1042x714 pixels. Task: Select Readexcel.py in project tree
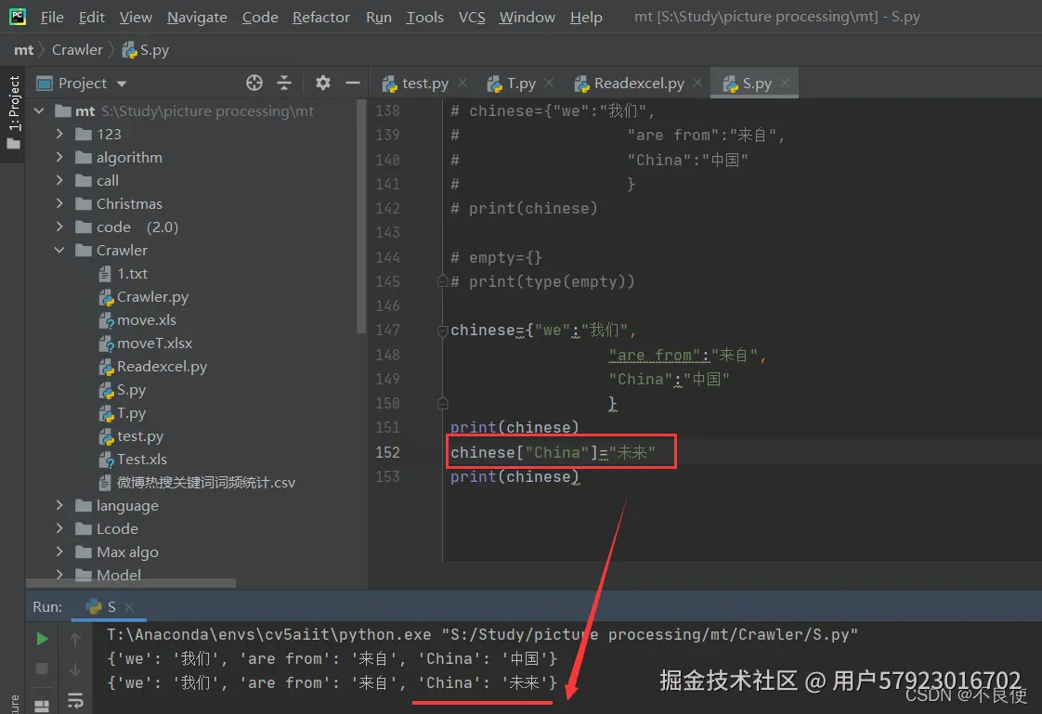[x=153, y=367]
